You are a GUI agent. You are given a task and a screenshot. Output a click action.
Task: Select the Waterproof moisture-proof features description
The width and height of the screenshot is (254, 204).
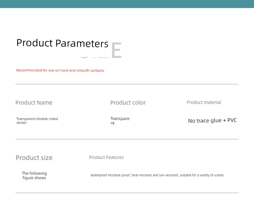pos(157,175)
